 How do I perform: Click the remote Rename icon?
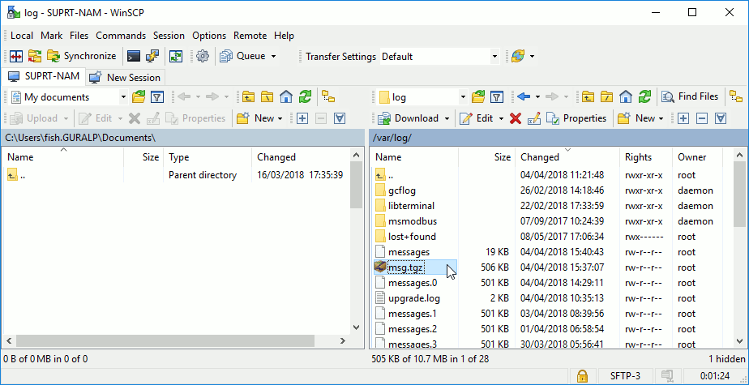click(533, 118)
